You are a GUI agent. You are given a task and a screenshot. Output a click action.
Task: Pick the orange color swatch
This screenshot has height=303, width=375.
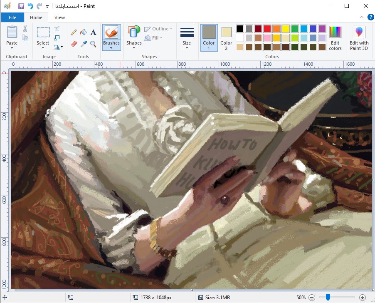click(x=276, y=29)
